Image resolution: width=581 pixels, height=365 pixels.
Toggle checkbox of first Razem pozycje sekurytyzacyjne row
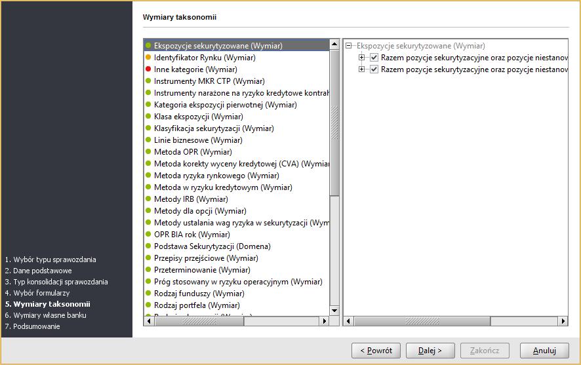[x=374, y=58]
